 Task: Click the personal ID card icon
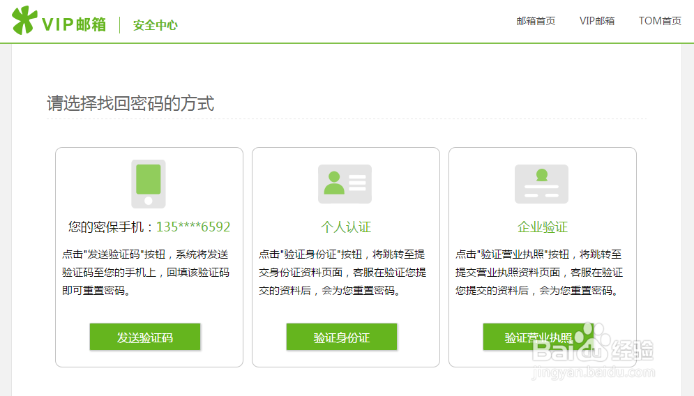point(345,184)
